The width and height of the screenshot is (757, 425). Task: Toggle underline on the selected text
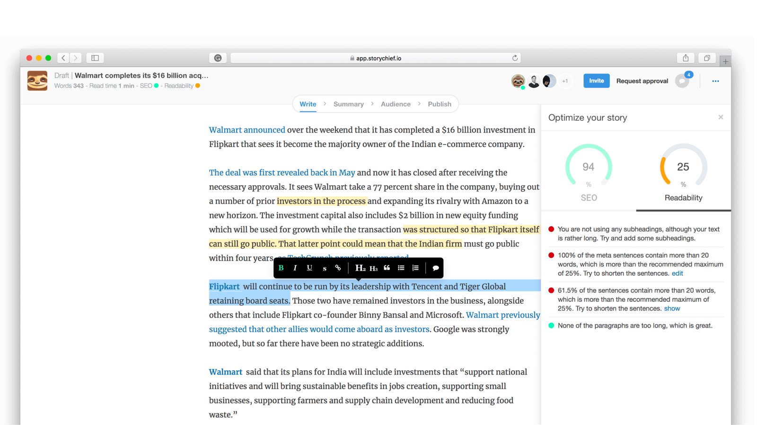tap(309, 268)
